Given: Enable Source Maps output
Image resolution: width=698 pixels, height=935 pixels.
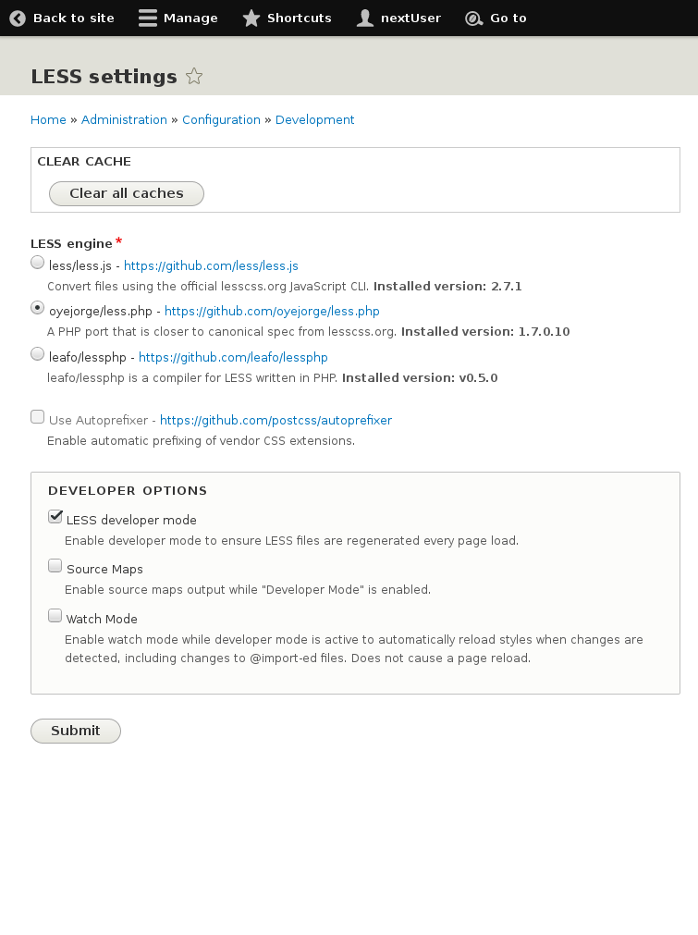Looking at the screenshot, I should [x=55, y=564].
